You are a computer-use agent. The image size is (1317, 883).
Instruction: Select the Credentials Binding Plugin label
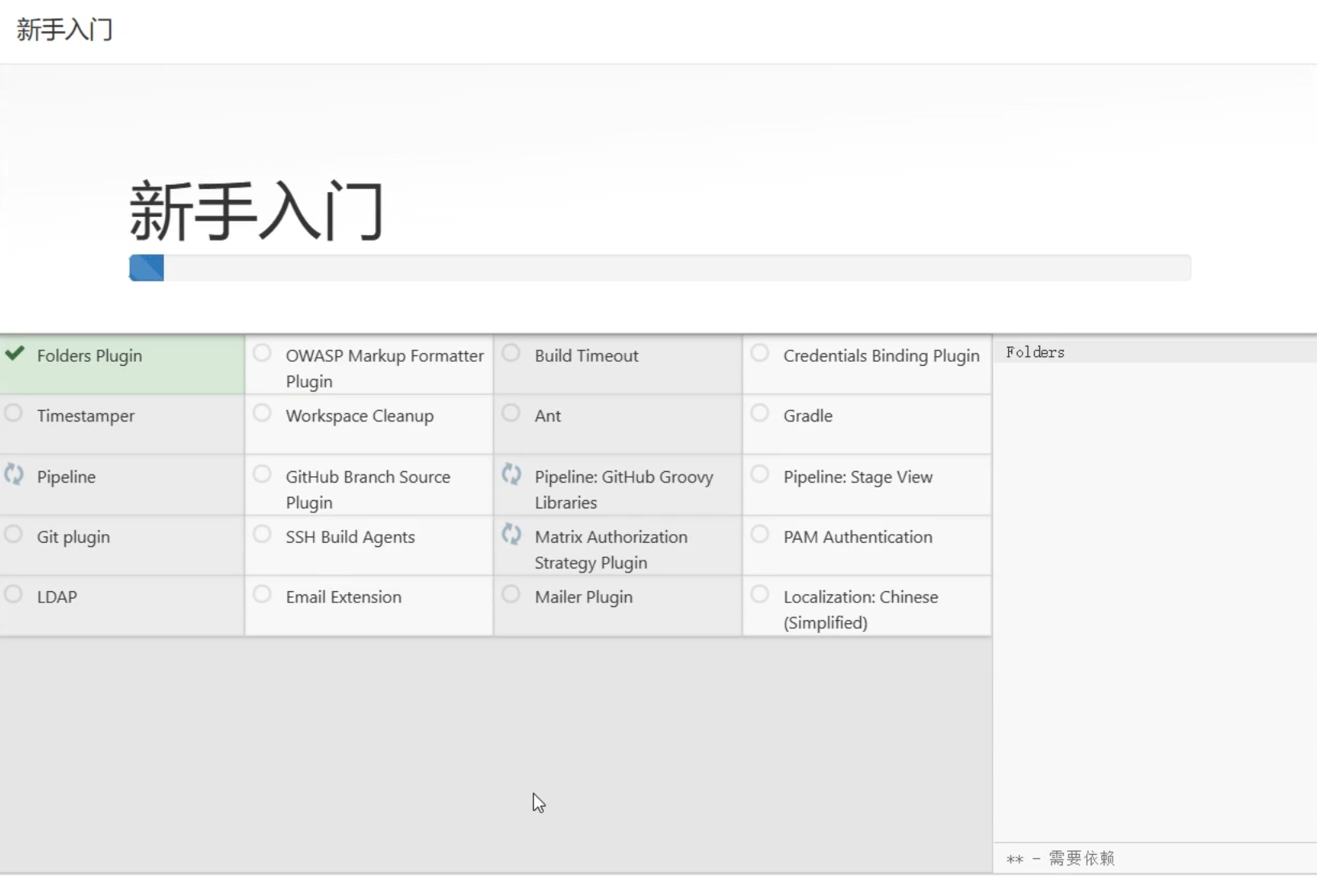(882, 355)
